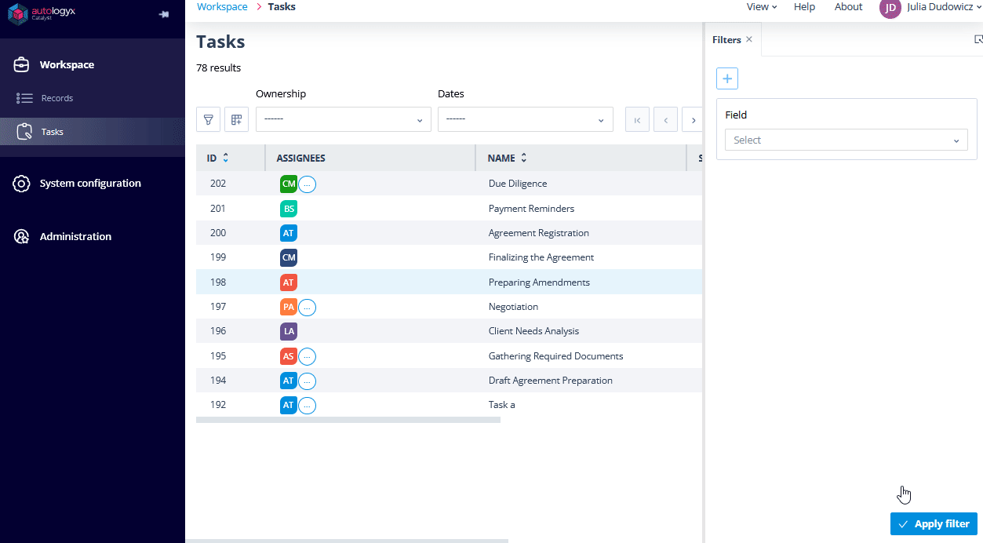Click the PA assignee badge on task 197

pos(289,307)
